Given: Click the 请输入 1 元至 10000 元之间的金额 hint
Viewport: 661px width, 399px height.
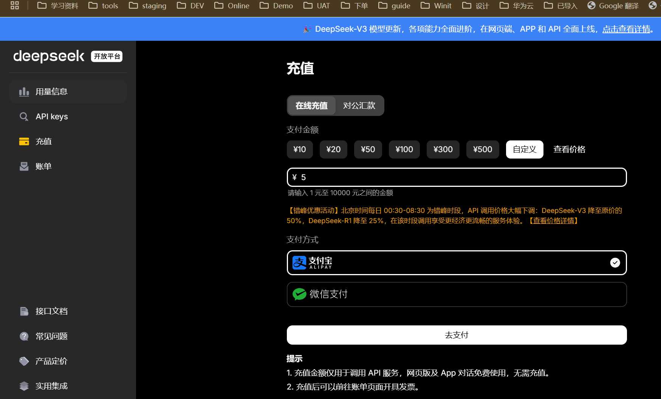Looking at the screenshot, I should 341,193.
